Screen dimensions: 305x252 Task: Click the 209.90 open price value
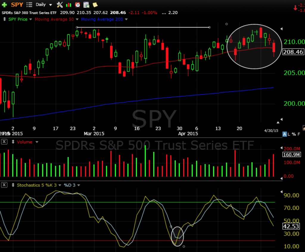(x=67, y=13)
